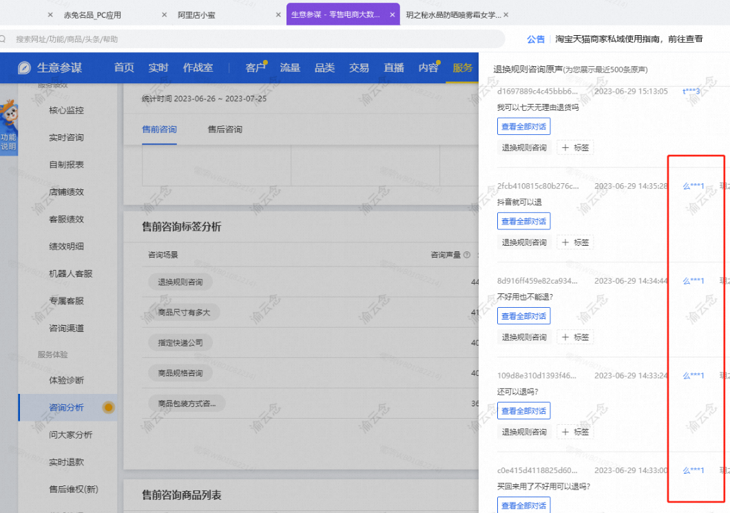Click user t***3 in first record
Image resolution: width=730 pixels, height=513 pixels.
[691, 92]
